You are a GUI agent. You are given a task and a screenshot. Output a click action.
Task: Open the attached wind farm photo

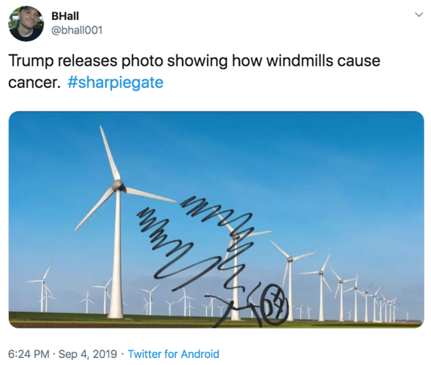point(216,220)
